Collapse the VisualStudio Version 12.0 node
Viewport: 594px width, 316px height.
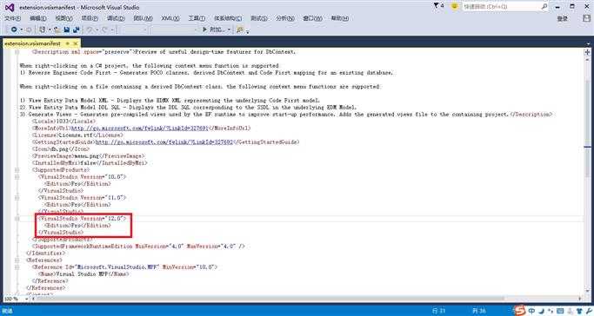pyautogui.click(x=17, y=219)
